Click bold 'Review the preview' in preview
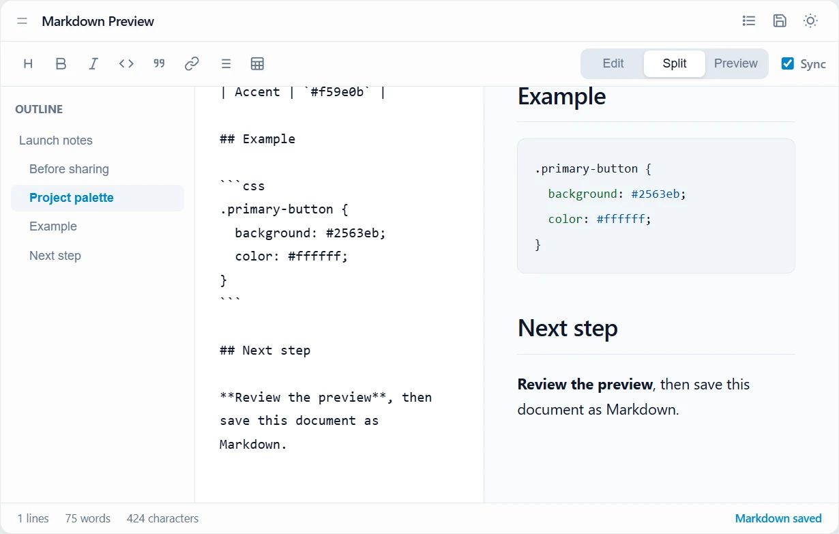Viewport: 839px width, 534px height. (x=585, y=385)
